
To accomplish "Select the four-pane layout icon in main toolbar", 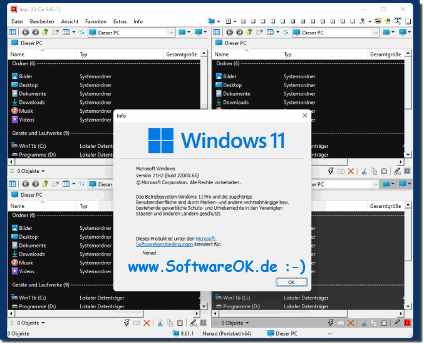I will pyautogui.click(x=243, y=21).
